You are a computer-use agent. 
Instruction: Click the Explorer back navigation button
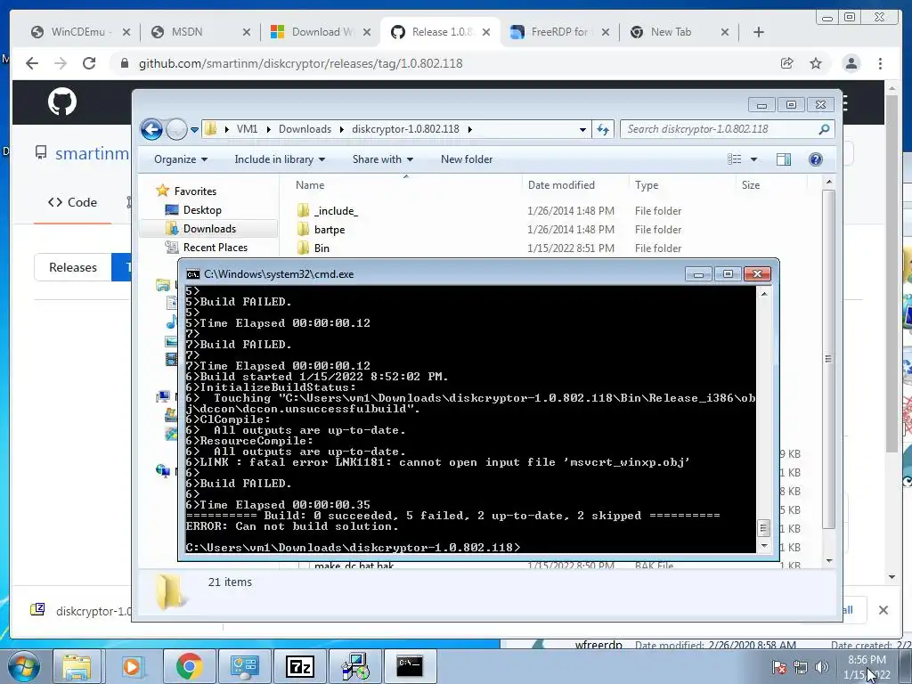click(151, 129)
